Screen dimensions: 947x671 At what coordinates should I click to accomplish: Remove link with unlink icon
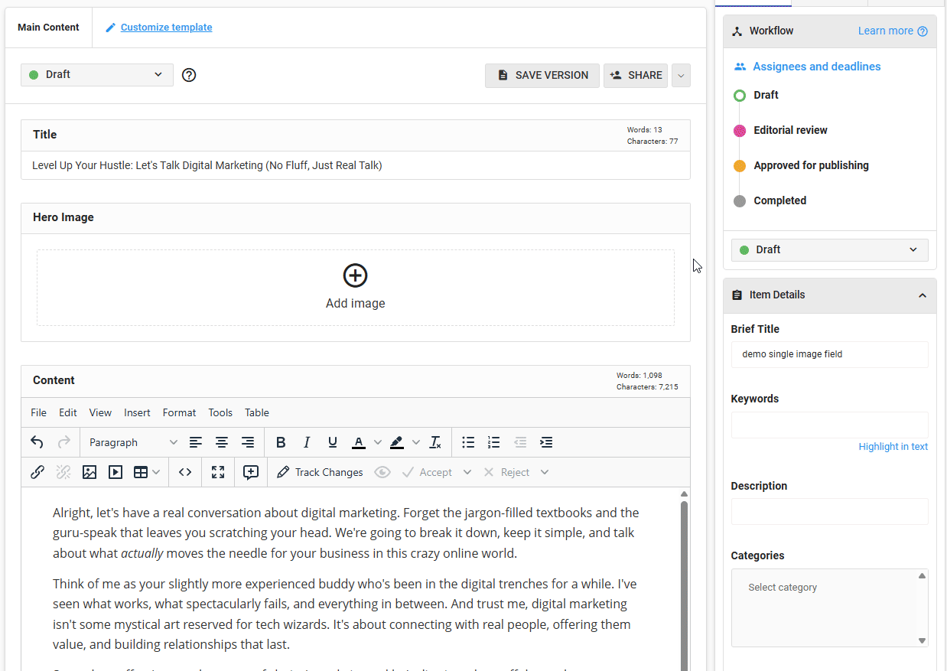[63, 472]
